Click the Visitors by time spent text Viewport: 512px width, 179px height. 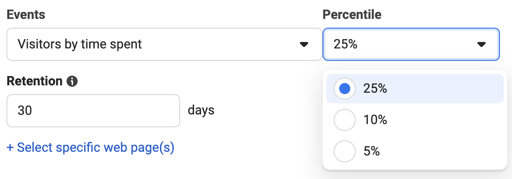(x=79, y=44)
